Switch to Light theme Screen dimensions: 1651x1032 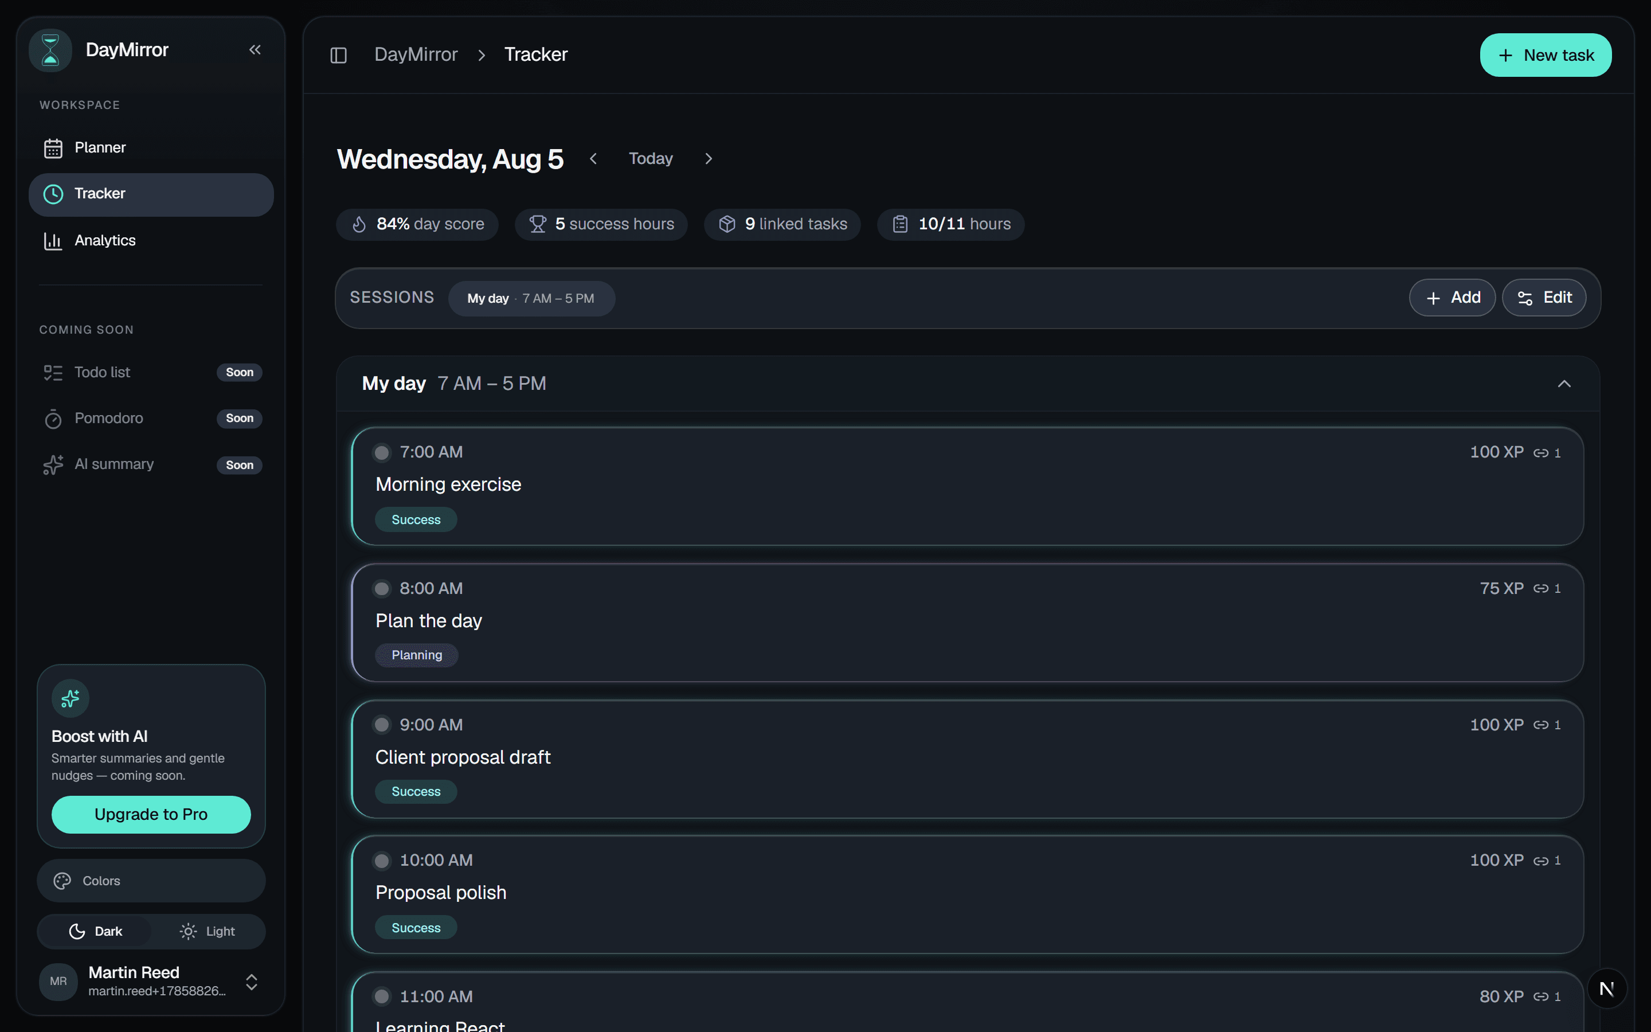tap(208, 931)
